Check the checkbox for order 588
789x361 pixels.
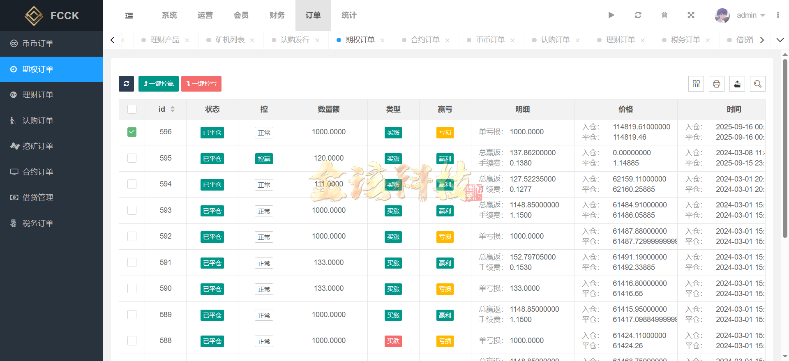pos(132,340)
